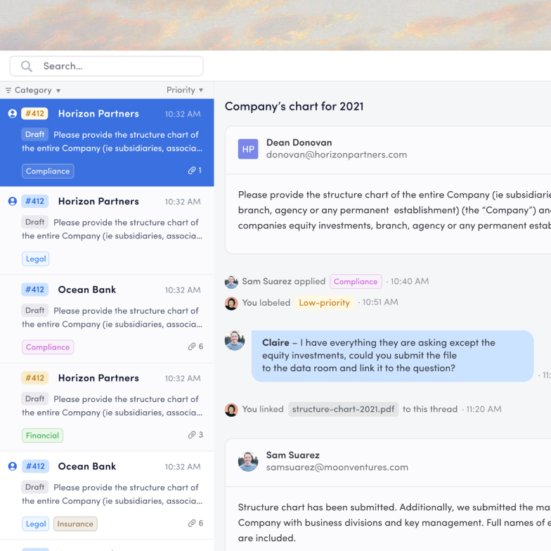The width and height of the screenshot is (551, 551).
Task: Open Ocean Bank item with Compliance tag
Action: [107, 318]
